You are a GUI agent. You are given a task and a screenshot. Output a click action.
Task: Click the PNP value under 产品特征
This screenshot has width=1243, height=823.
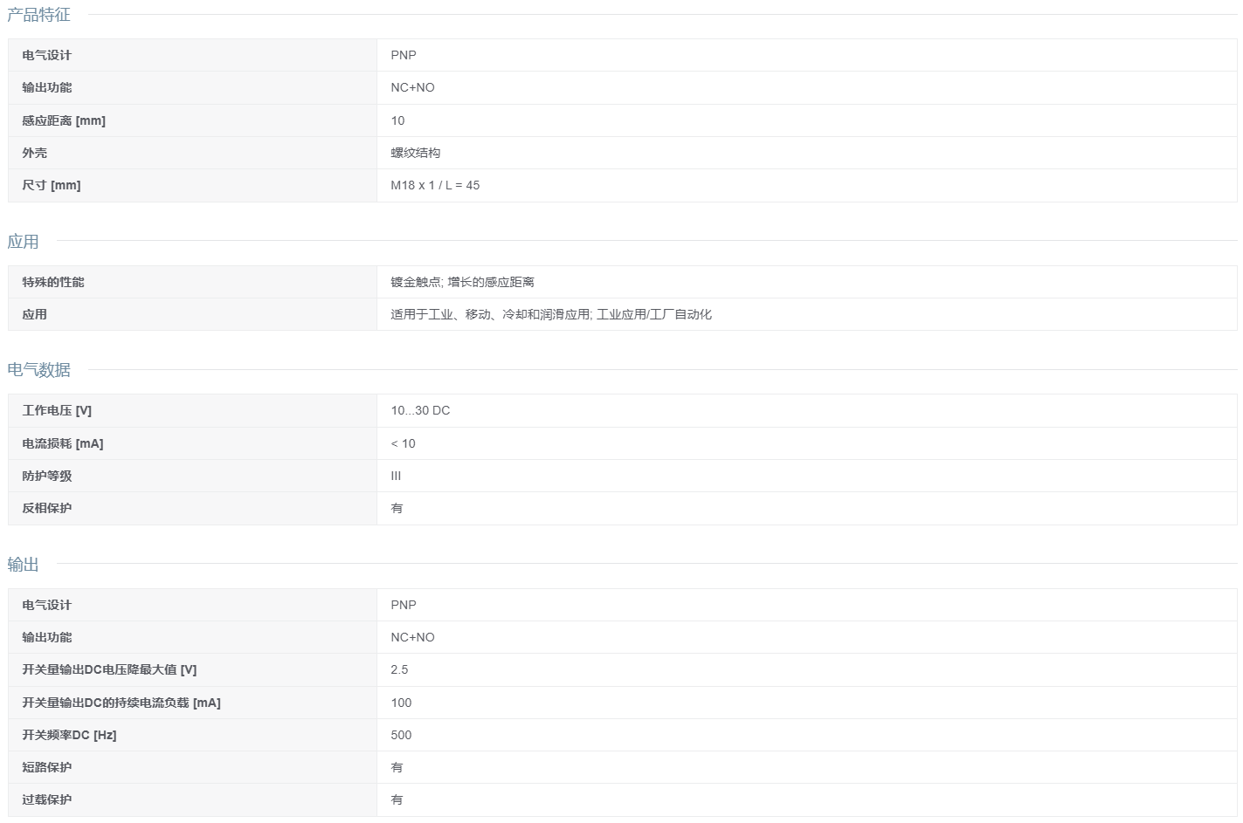click(404, 55)
